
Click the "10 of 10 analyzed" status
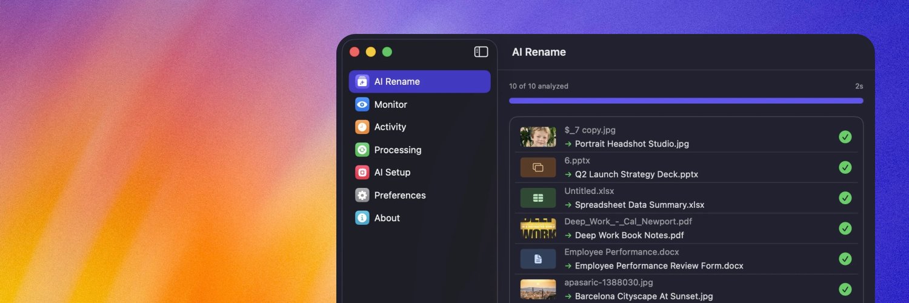[x=539, y=86]
